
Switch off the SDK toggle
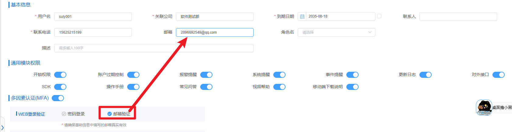pos(60,87)
